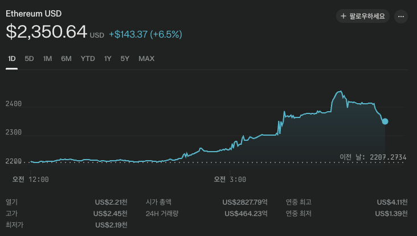Switch to the 6M time range tab
417x236 pixels.
click(x=66, y=59)
